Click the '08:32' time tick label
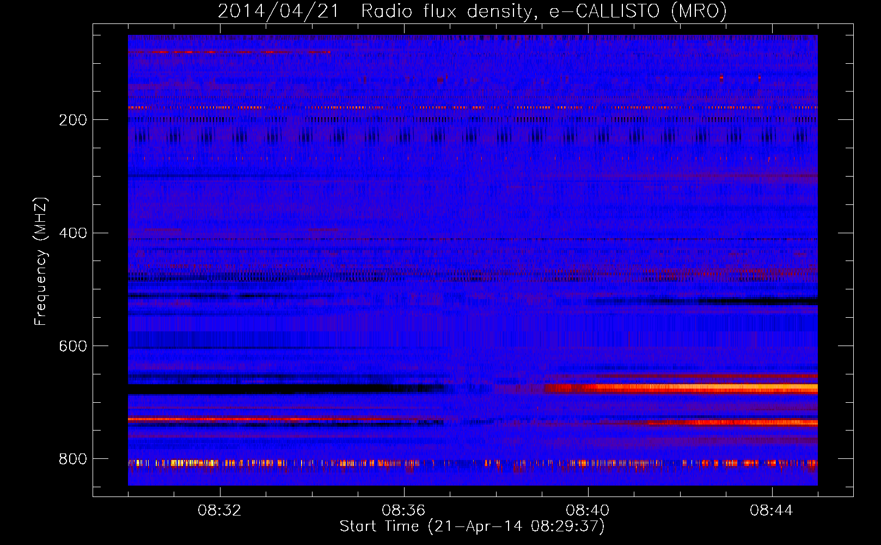This screenshot has width=881, height=545. click(219, 511)
